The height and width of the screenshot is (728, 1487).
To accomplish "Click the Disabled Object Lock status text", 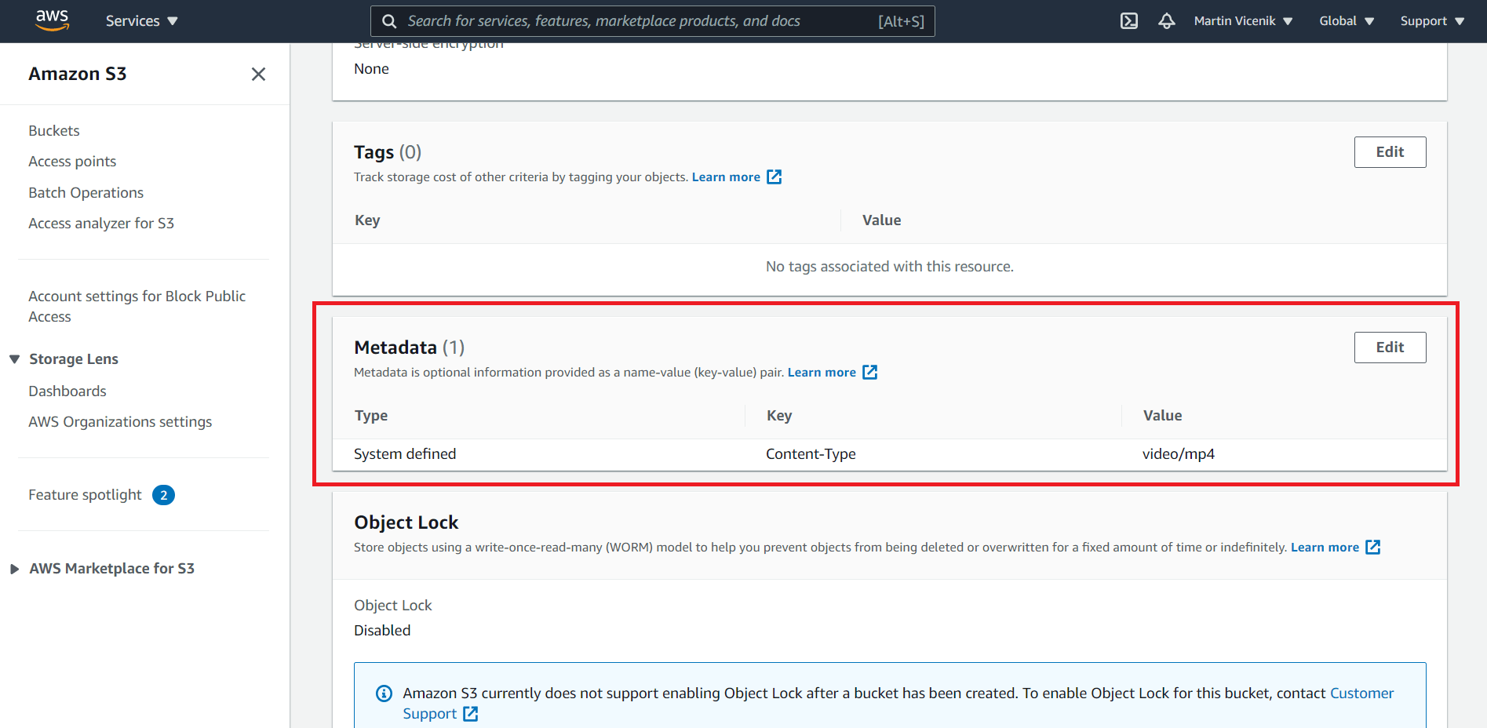I will [x=382, y=631].
